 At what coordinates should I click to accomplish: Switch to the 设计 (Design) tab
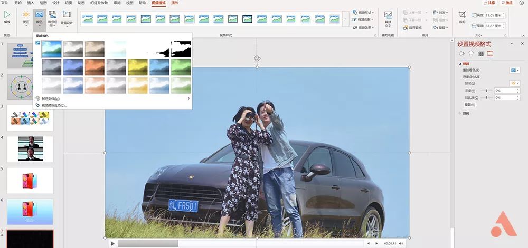[56, 3]
